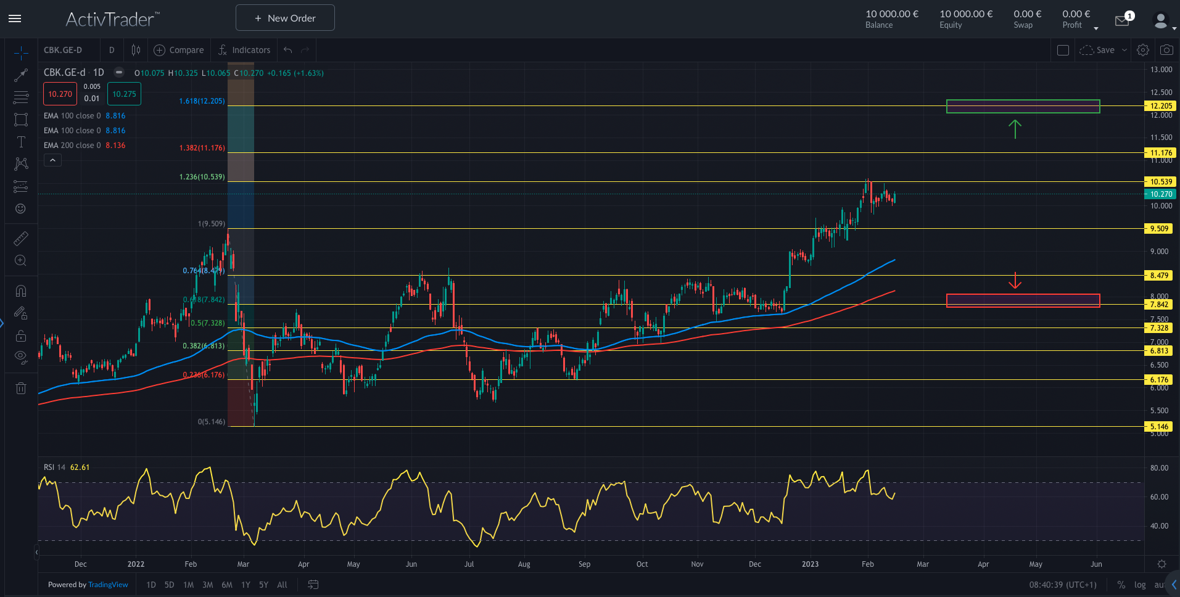Screen dimensions: 1180x597
Task: Choose the text annotation tool
Action: [x=21, y=142]
